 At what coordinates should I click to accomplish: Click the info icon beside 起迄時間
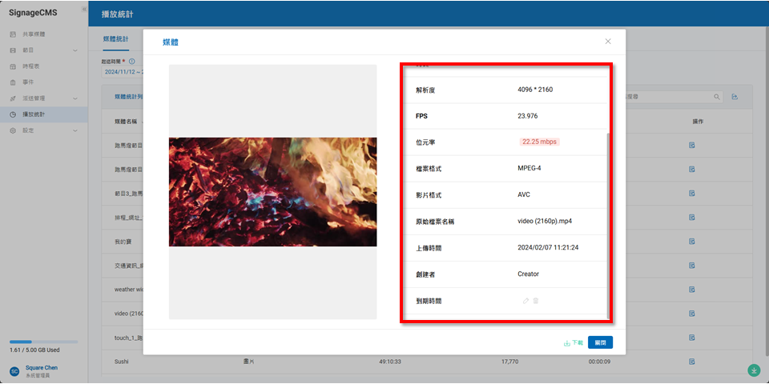pos(131,62)
